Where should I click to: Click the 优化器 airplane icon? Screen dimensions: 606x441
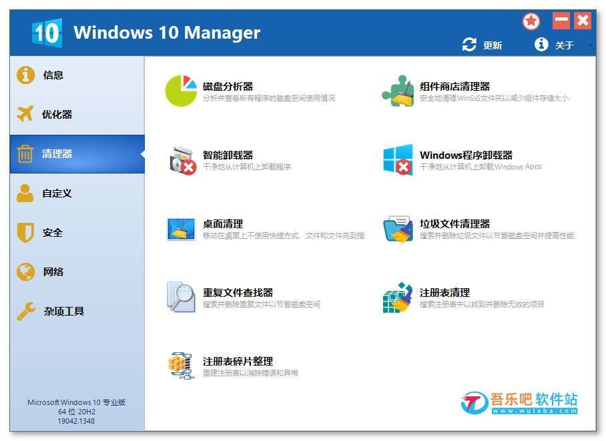[25, 113]
